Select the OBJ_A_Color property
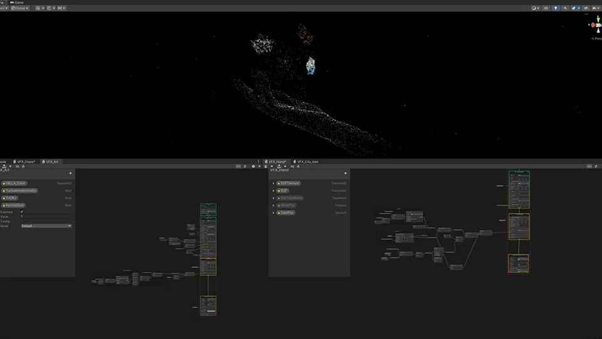The image size is (602, 339). (14, 183)
